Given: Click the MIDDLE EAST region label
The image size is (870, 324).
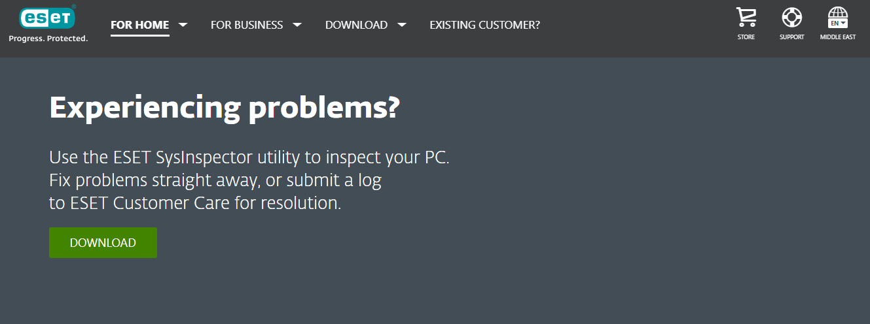Looking at the screenshot, I should pos(837,37).
